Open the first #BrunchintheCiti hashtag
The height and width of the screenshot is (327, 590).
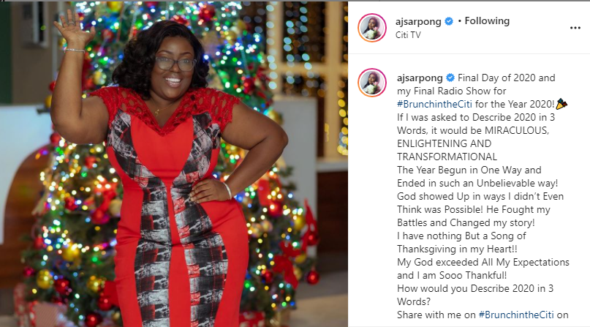click(434, 104)
